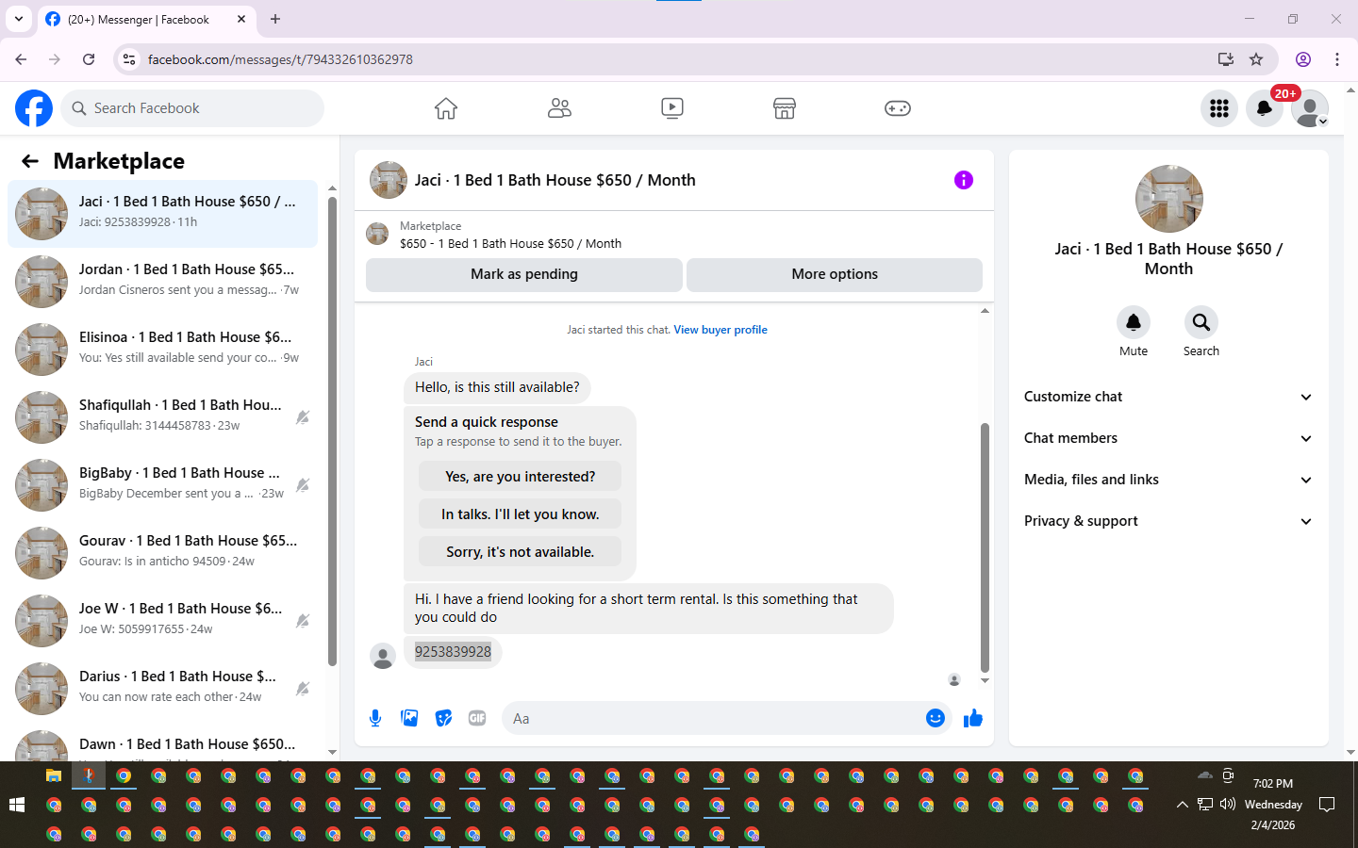Send quick response Yes, are you interested?

point(521,477)
